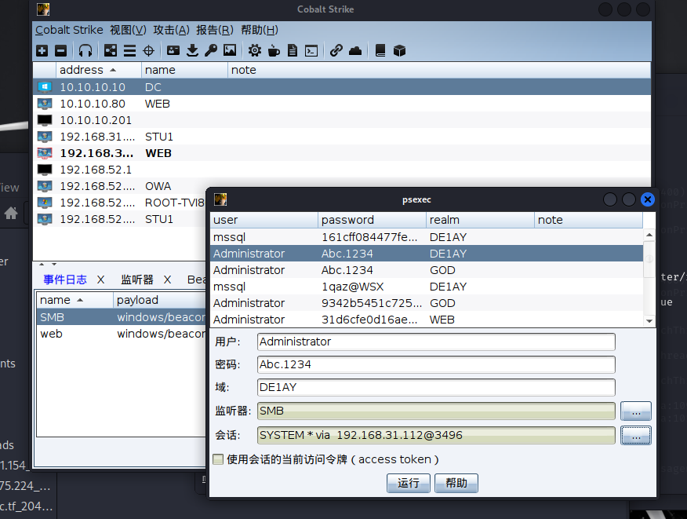Collapse the split pane using up arrow
687x519 pixels.
(42, 264)
